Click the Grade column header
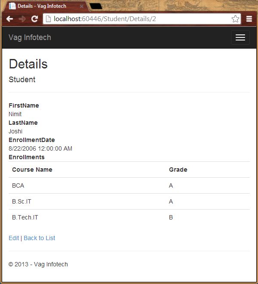 178,170
